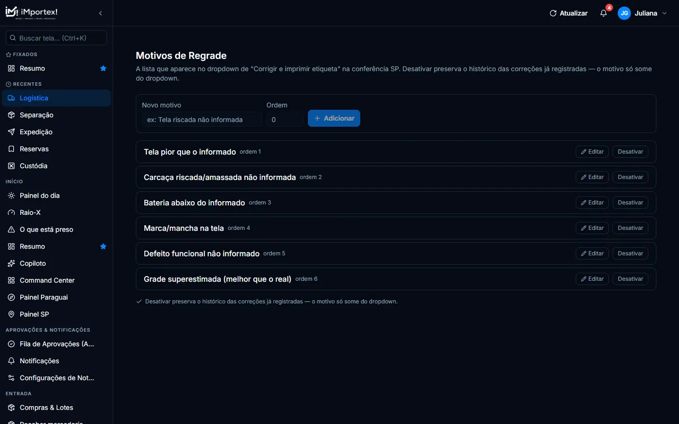Edit 'Carcaça riscada/amassada não informada'
Viewport: 679px width, 424px height.
click(592, 177)
